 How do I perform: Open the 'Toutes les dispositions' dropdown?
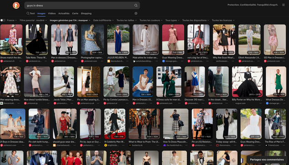196,20
